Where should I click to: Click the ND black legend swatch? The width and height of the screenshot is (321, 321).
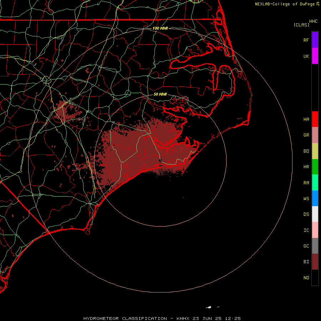pyautogui.click(x=315, y=277)
